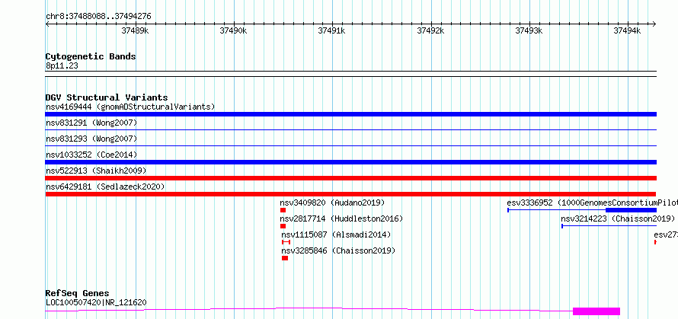Select nsv3409820 (Audano2019) label

(x=332, y=203)
